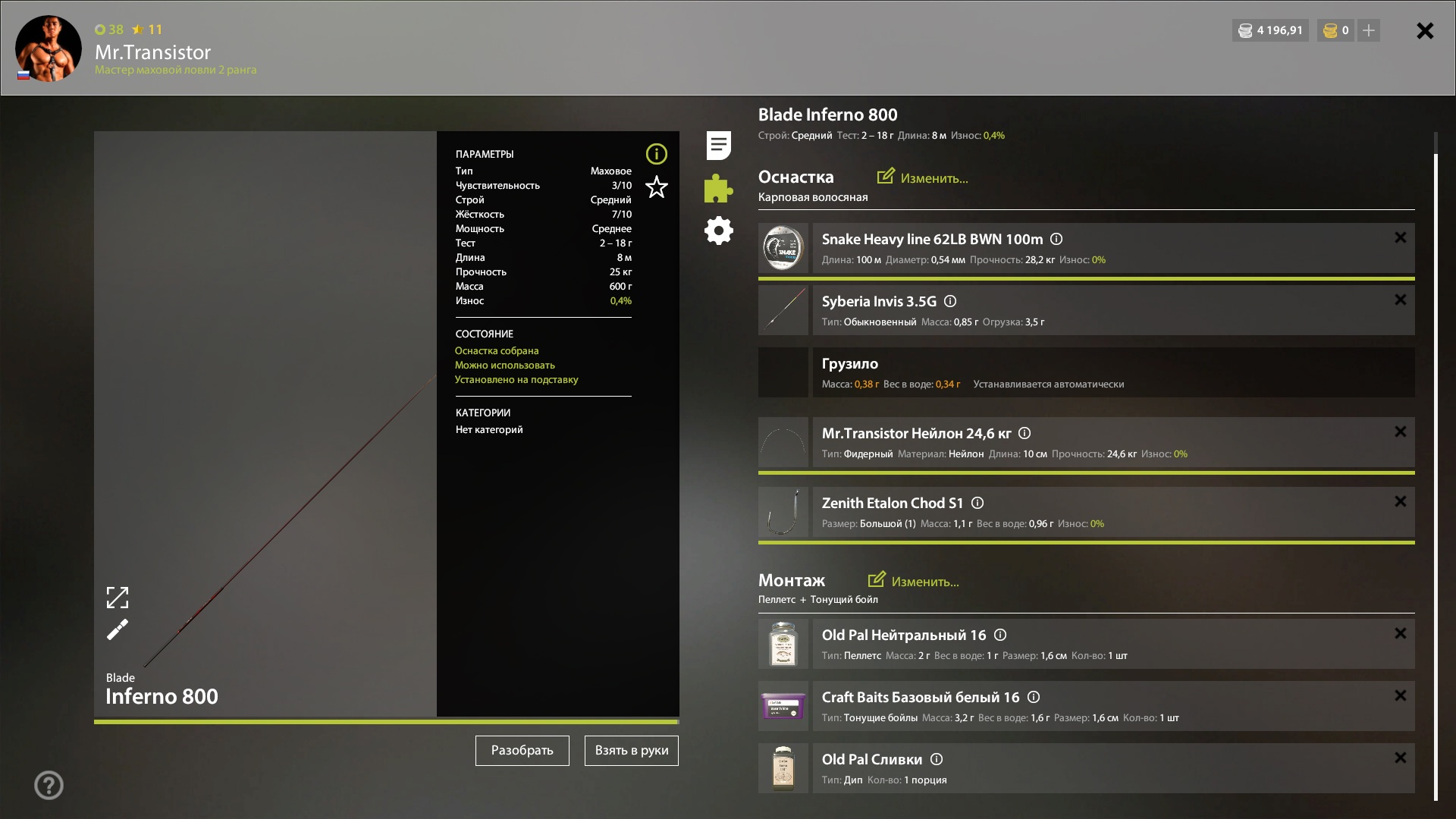This screenshot has width=1456, height=819.
Task: Remove Snake Heavy line 62LB from rig
Action: [x=1401, y=238]
